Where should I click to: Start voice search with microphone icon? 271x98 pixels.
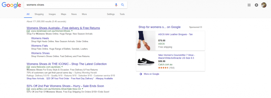tap(116, 5)
